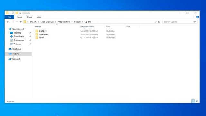Click the 1.3.34.11 folder icon

click(x=37, y=31)
